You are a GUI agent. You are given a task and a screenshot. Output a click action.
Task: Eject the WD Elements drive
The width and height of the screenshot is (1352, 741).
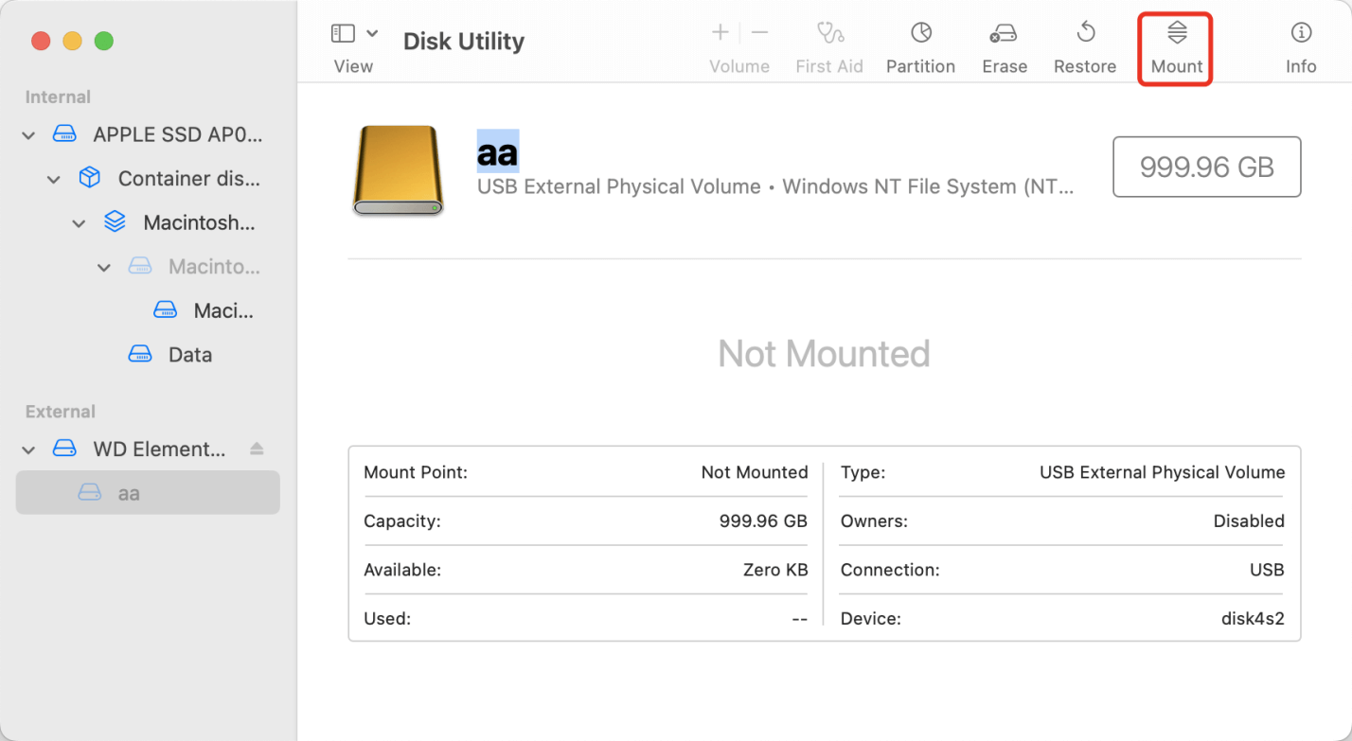(x=257, y=449)
